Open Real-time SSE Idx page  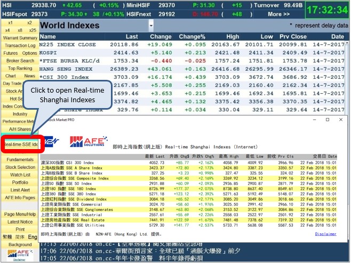click(21, 144)
